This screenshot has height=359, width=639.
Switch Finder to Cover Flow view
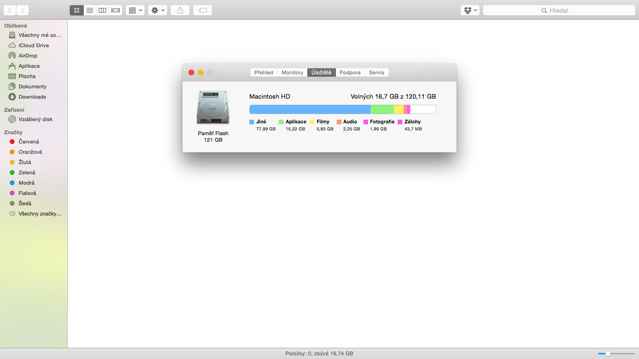pos(116,10)
